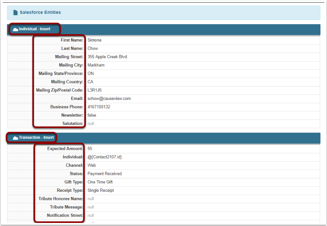327x226 pixels.
Task: Click the Notification Street: label
Action: (x=65, y=215)
